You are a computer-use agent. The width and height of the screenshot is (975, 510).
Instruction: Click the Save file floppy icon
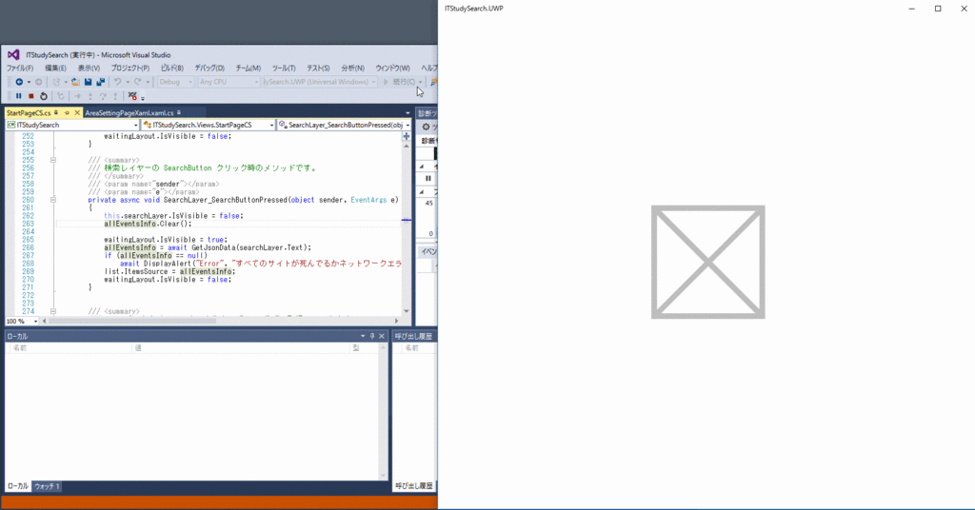(x=88, y=82)
